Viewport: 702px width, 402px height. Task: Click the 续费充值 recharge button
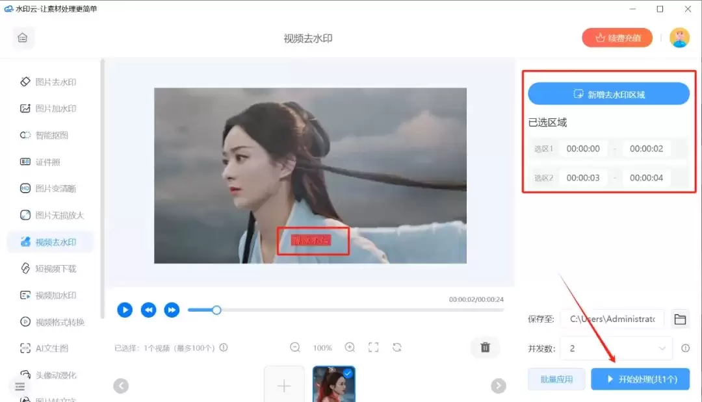(617, 38)
